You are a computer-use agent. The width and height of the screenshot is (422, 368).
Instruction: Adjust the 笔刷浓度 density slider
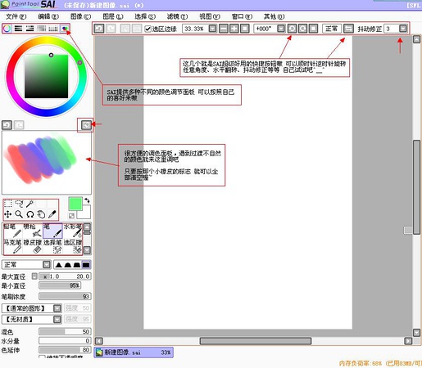click(65, 296)
